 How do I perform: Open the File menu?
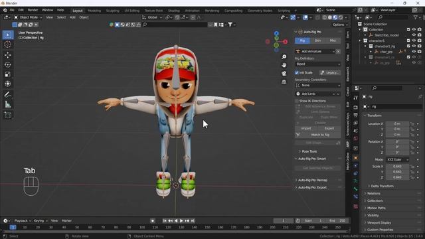(x=12, y=10)
